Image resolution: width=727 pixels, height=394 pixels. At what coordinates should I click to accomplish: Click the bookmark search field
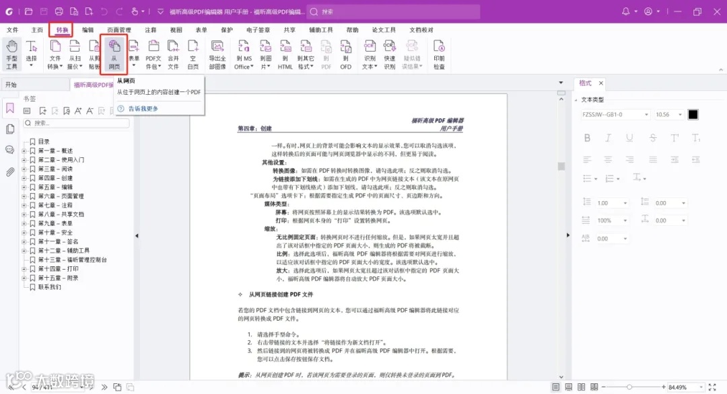pyautogui.click(x=77, y=123)
